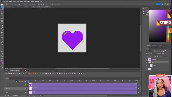Hide Layer 1 using its eye icon
This screenshot has height=97, width=172.
pos(146,65)
